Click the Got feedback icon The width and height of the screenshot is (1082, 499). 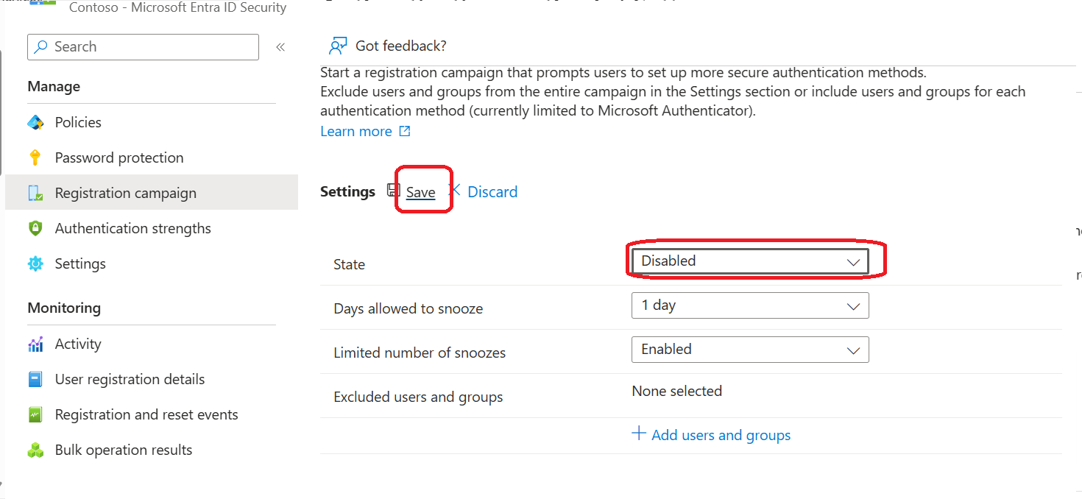click(337, 45)
